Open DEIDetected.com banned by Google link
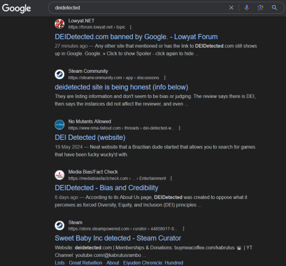The image size is (286, 266). tap(136, 37)
